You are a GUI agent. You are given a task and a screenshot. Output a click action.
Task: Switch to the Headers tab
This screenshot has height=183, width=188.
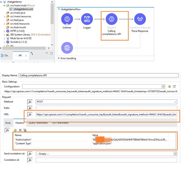[20, 123]
